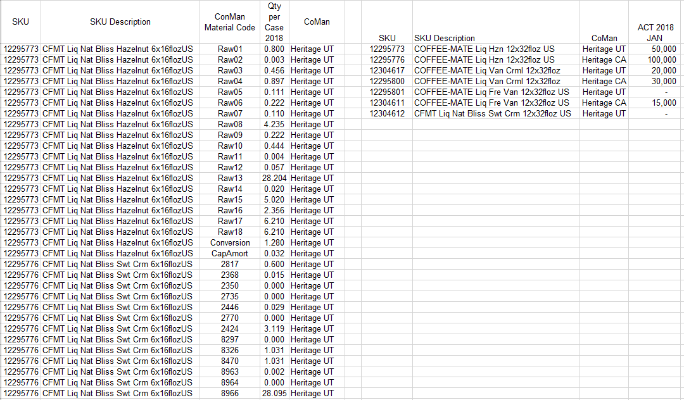
Task: Click quantity value 0.800
Action: (274, 49)
